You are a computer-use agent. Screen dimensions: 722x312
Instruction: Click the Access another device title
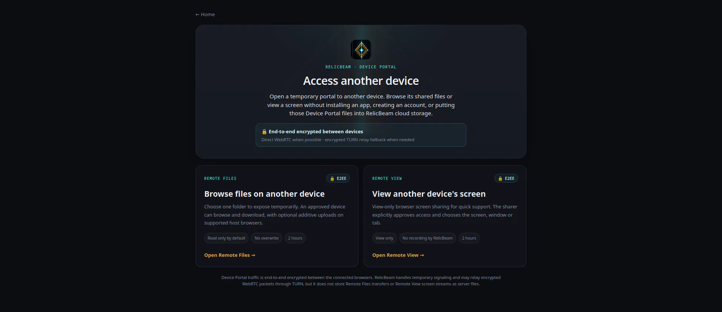point(361,81)
